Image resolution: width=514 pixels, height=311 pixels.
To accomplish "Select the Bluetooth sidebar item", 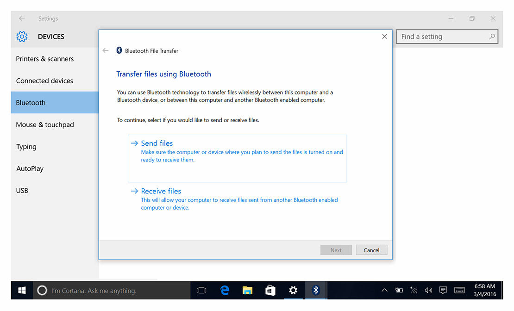I will [x=55, y=103].
